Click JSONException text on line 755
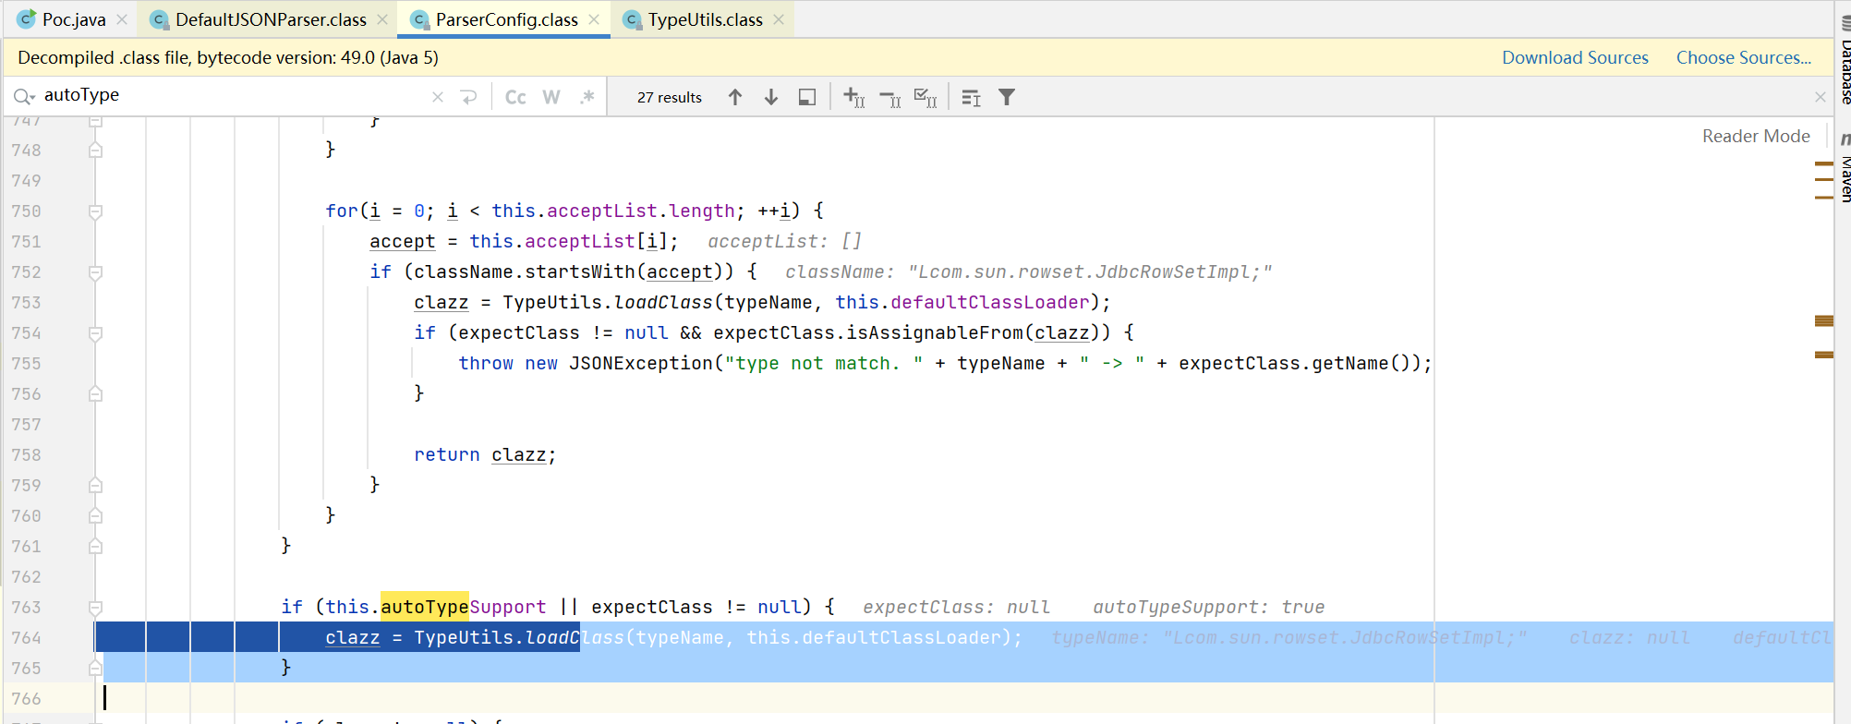The image size is (1851, 724). 641,363
